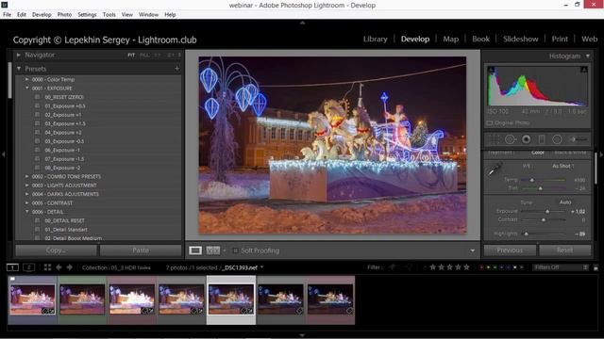The width and height of the screenshot is (604, 339).
Task: Click the Before/After Y|Y view icon
Action: (x=213, y=250)
